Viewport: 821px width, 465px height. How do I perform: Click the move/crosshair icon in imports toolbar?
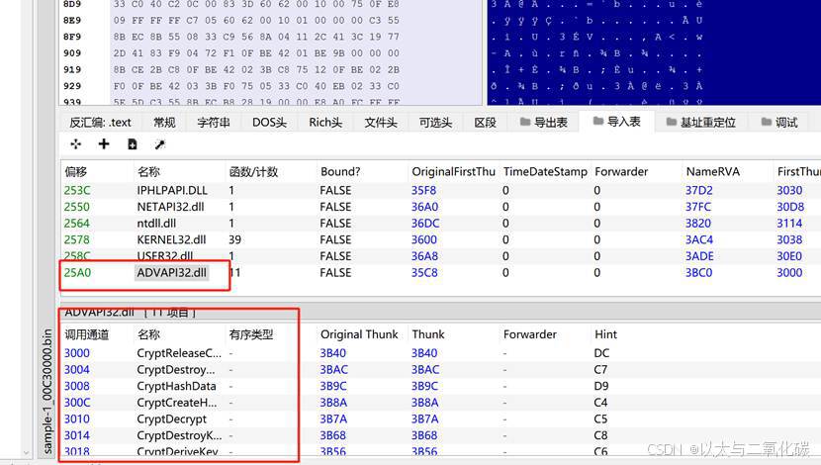click(76, 144)
